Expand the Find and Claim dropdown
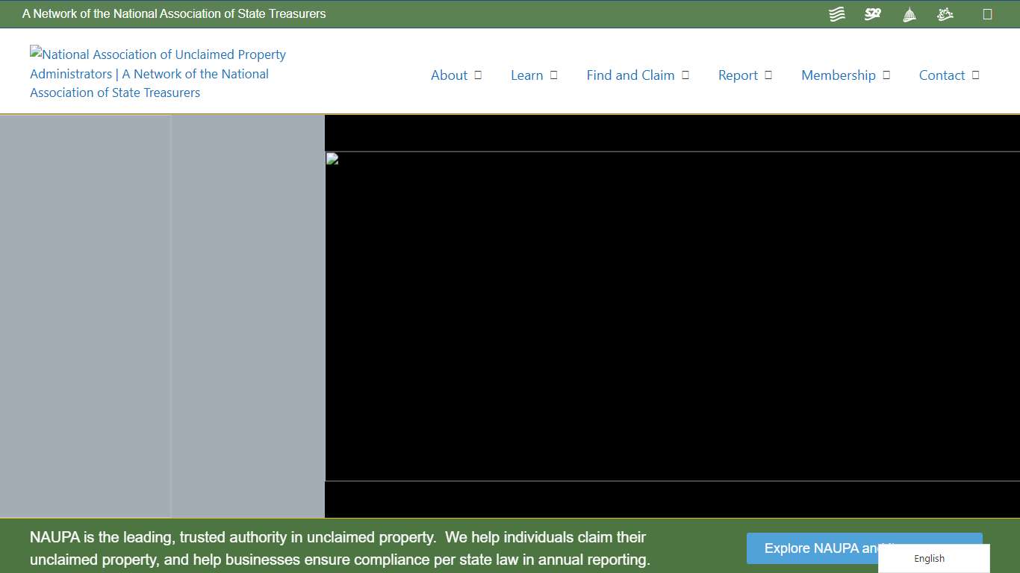The height and width of the screenshot is (573, 1020). tap(685, 75)
